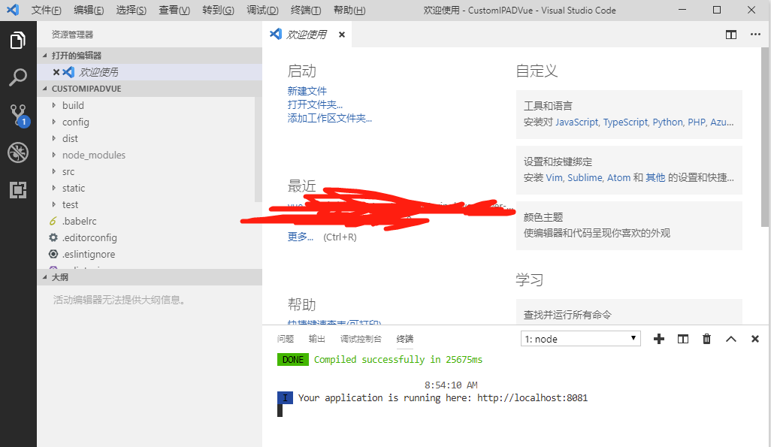The height and width of the screenshot is (447, 771).
Task: Open the 调试(D) menu
Action: click(262, 10)
